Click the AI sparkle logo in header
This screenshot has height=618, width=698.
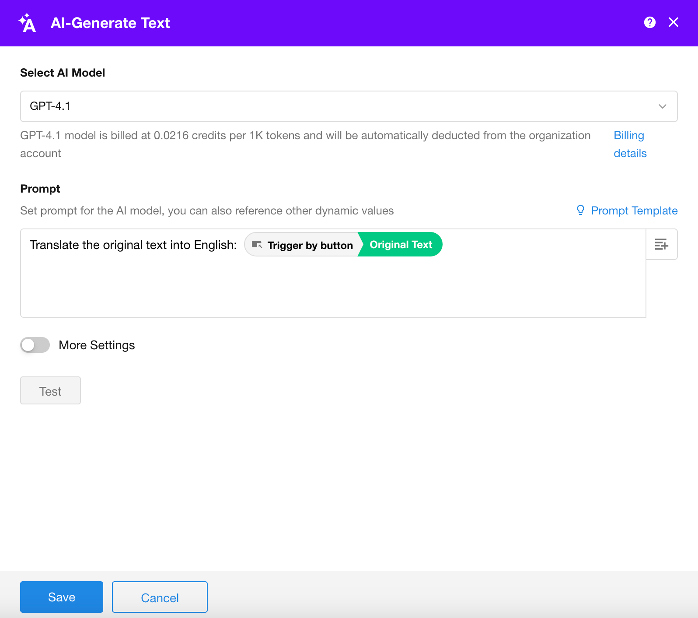pos(28,23)
